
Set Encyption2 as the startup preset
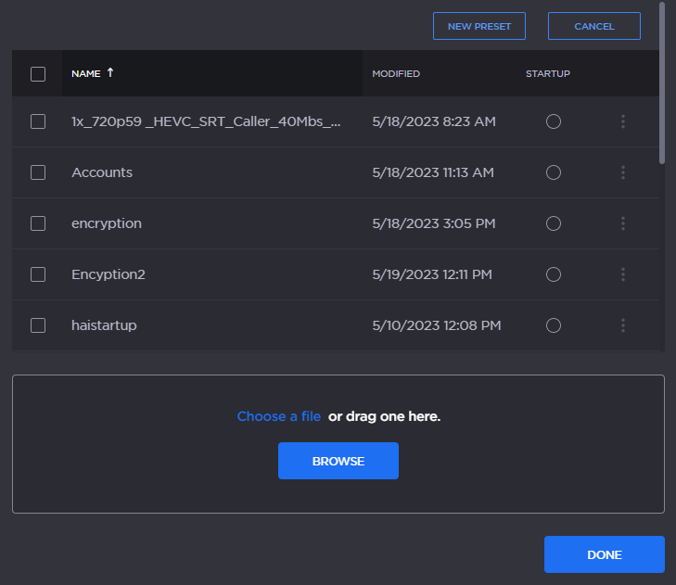554,274
